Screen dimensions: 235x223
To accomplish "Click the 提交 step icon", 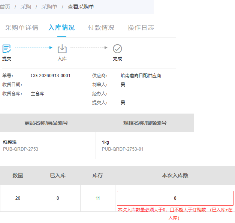I will coord(7,49).
